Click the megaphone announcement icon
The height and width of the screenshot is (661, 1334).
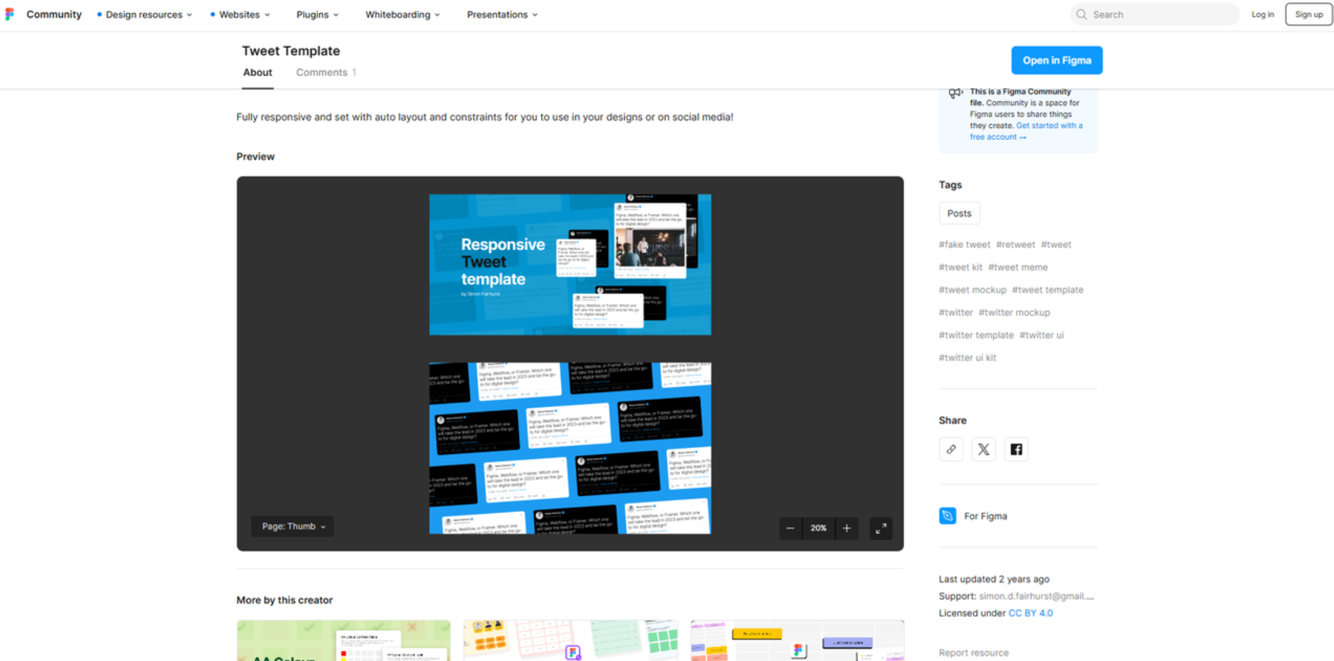click(x=955, y=93)
